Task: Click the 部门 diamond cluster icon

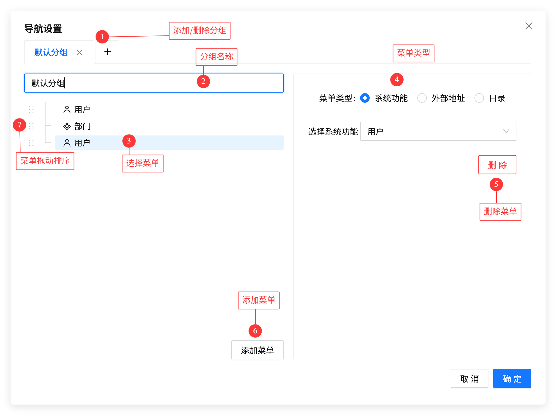Action: [67, 126]
